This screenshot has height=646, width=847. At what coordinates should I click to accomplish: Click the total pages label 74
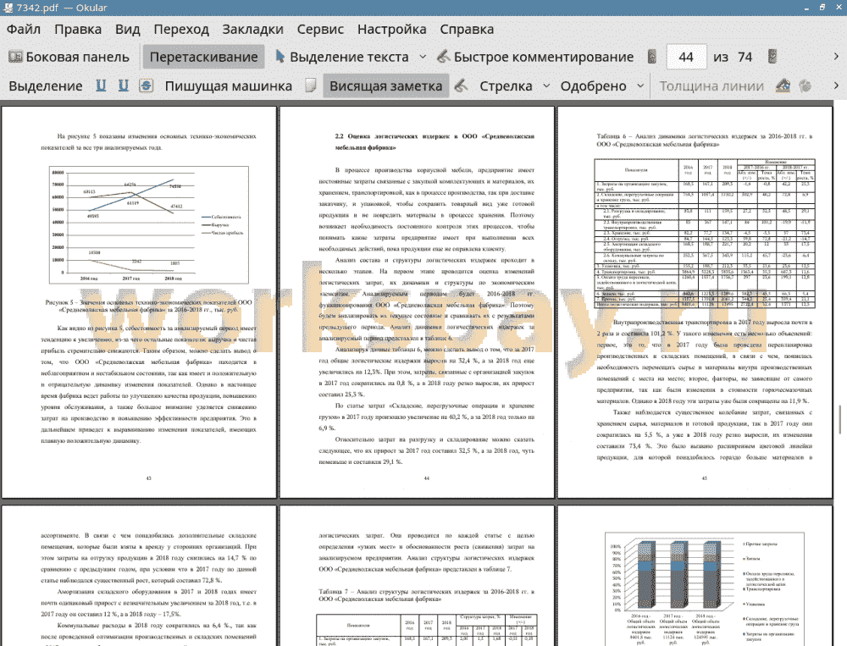coord(745,57)
